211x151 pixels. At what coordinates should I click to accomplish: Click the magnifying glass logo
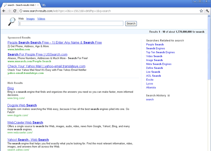(x=12, y=21)
